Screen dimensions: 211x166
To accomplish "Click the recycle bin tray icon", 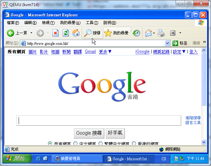I will [x=176, y=159].
